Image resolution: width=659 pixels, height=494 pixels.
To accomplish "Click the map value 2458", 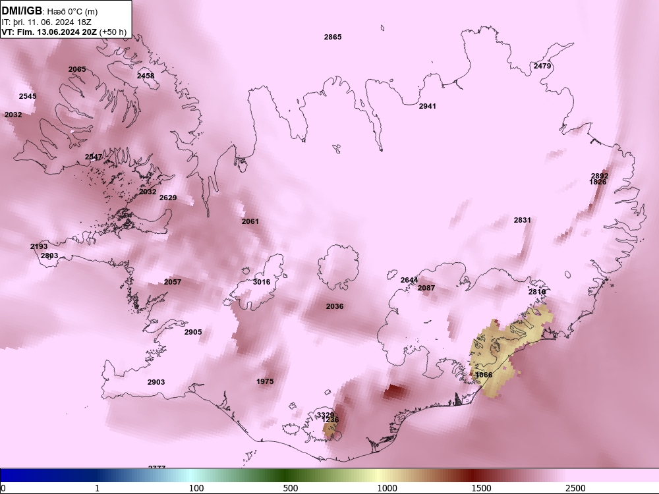I will point(146,76).
